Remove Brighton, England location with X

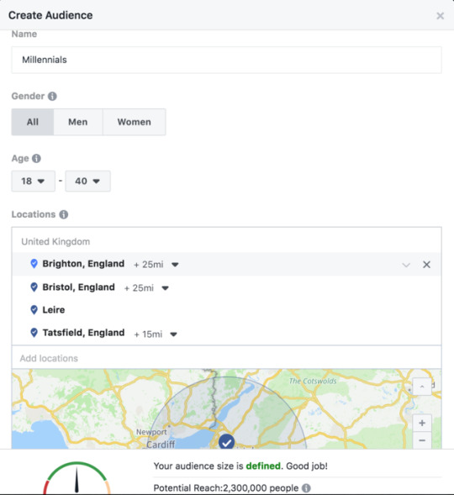(x=426, y=265)
